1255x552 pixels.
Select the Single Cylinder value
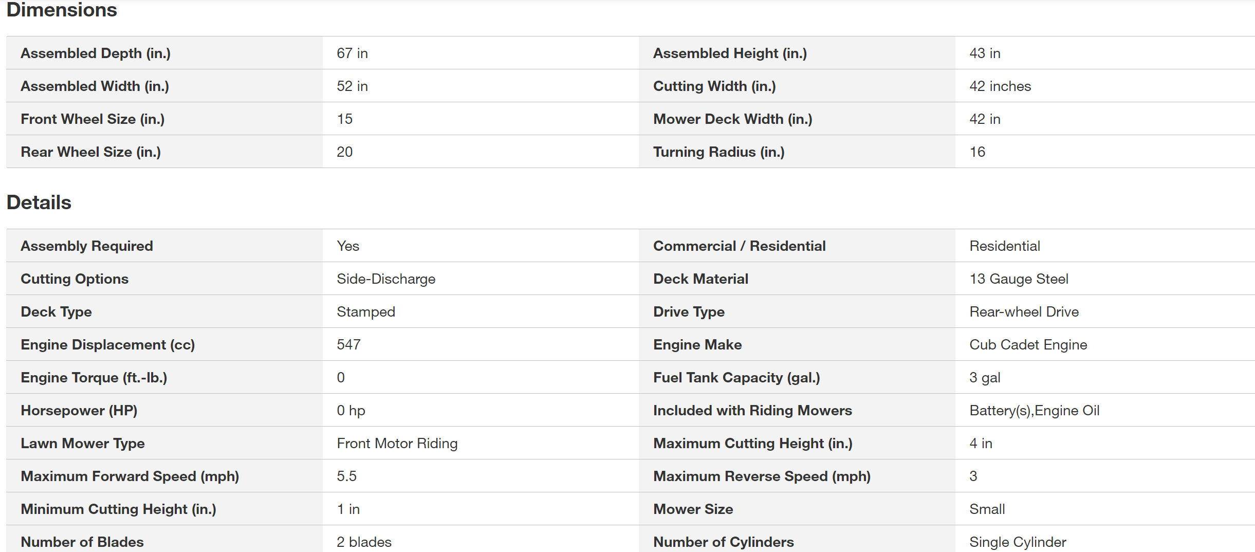pyautogui.click(x=1018, y=542)
